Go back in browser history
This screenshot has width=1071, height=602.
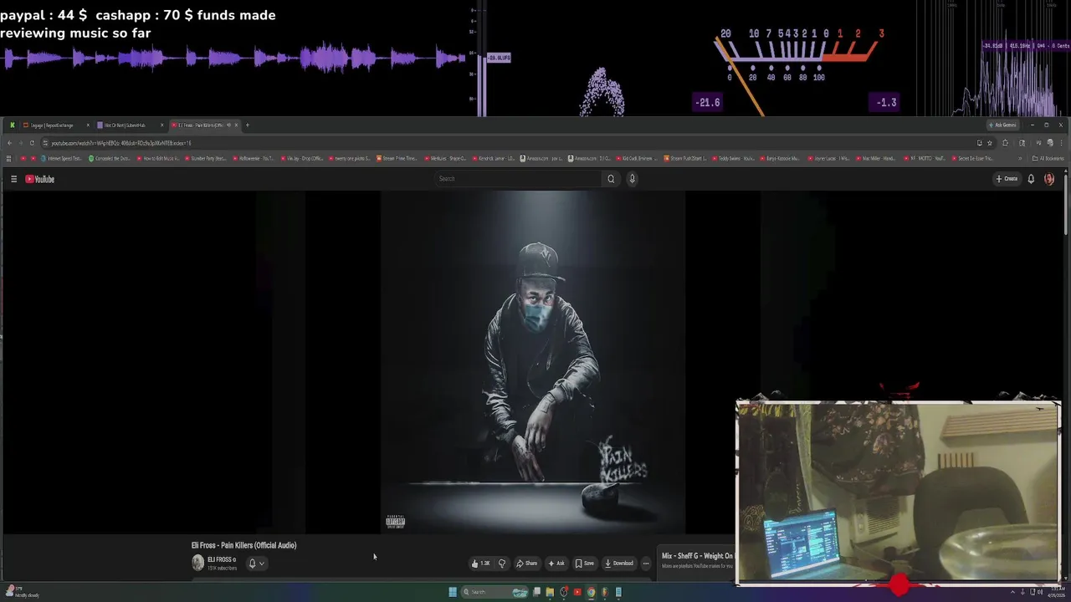(9, 143)
